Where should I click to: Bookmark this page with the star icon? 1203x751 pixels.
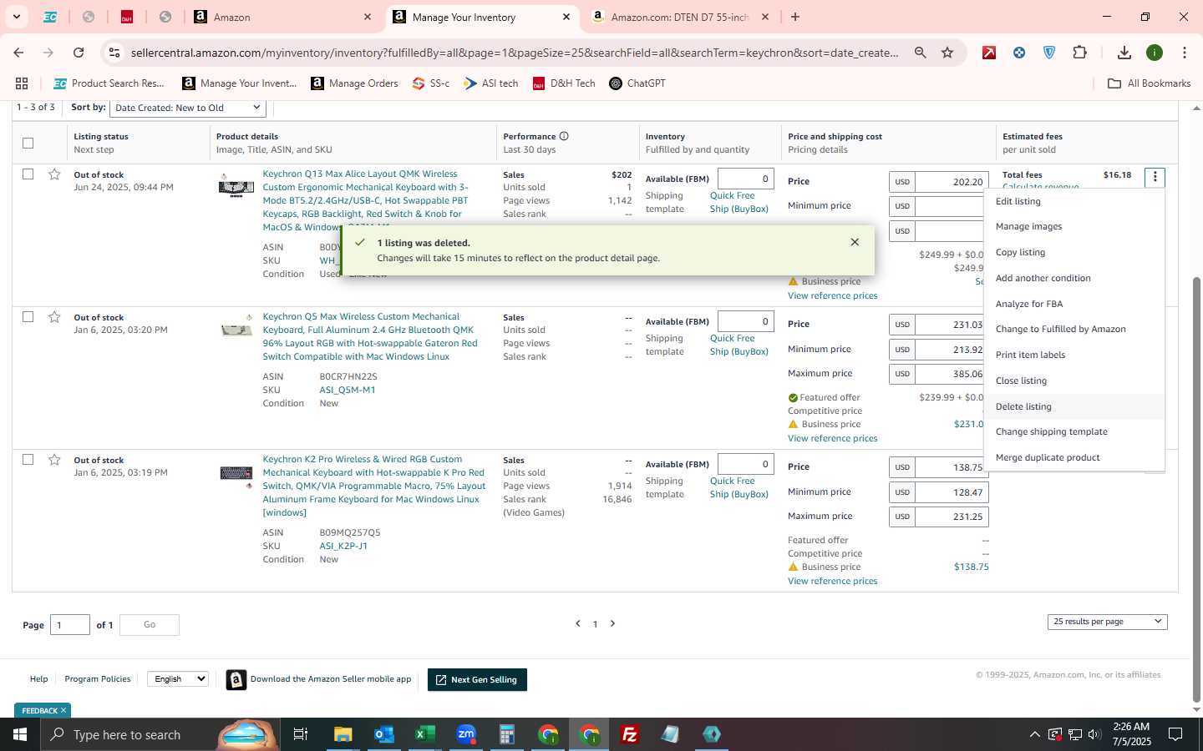pos(947,53)
